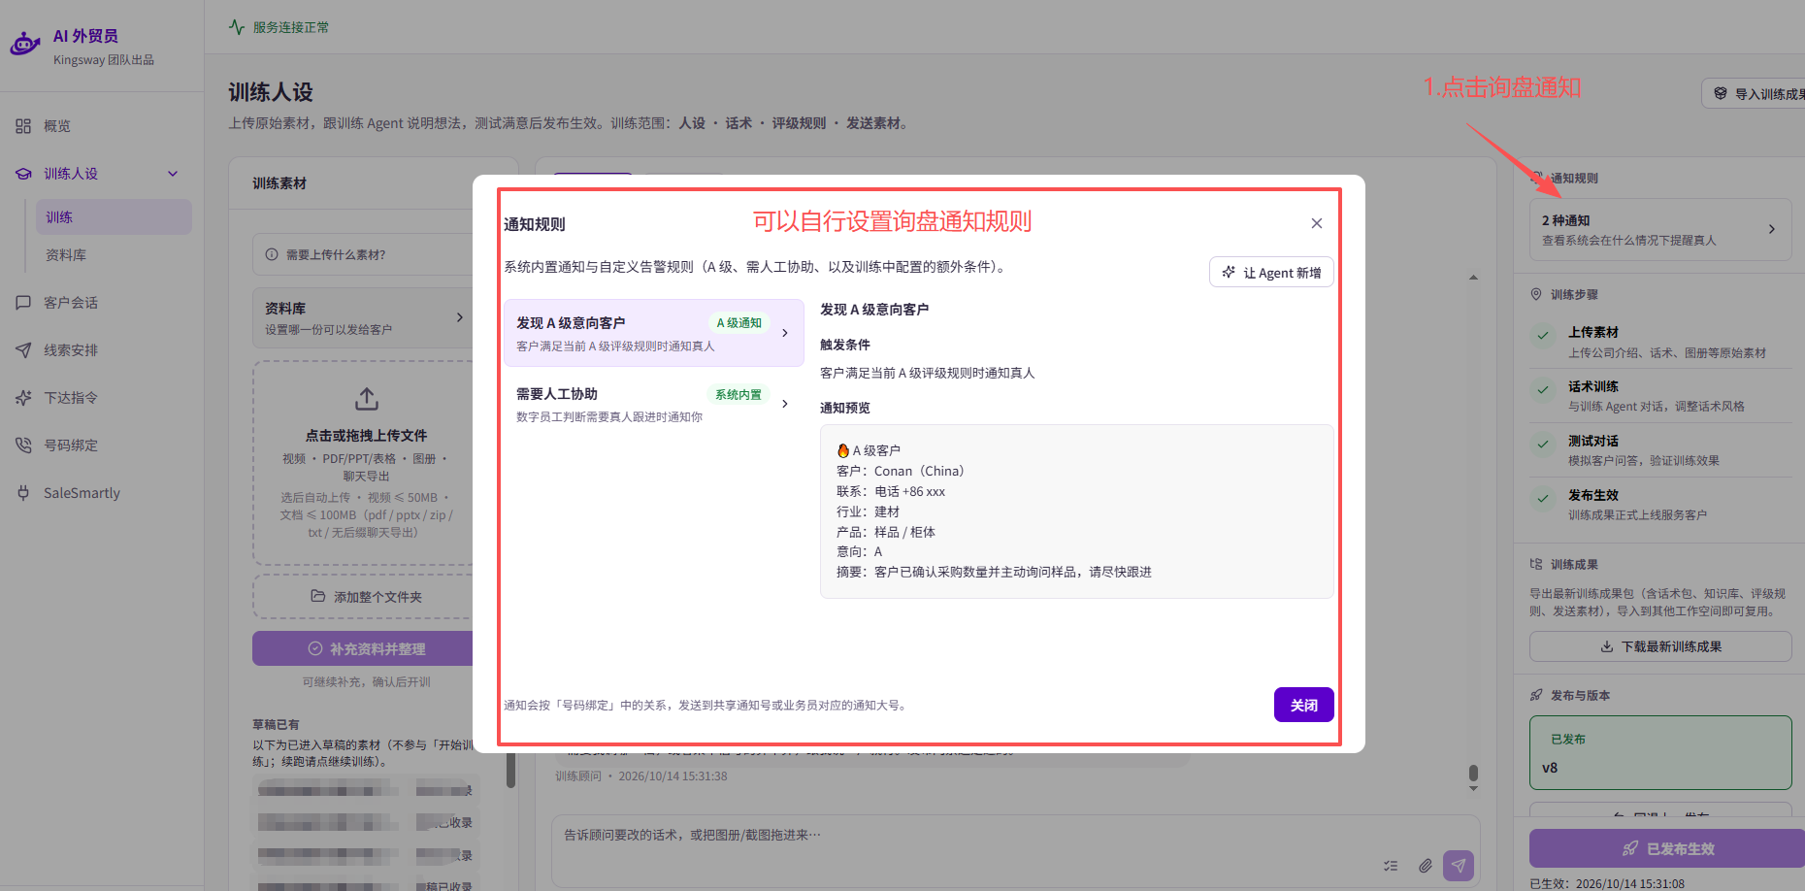Collapse the 训练人设 sidebar group
This screenshot has height=891, width=1805.
(173, 174)
